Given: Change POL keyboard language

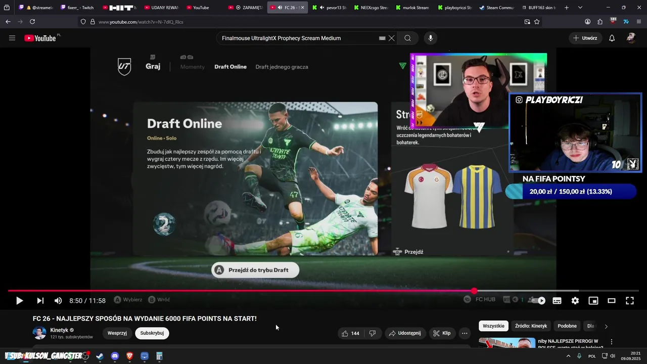Looking at the screenshot, I should [592, 356].
